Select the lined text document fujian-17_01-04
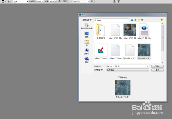The image size is (172, 119). coord(115,52)
